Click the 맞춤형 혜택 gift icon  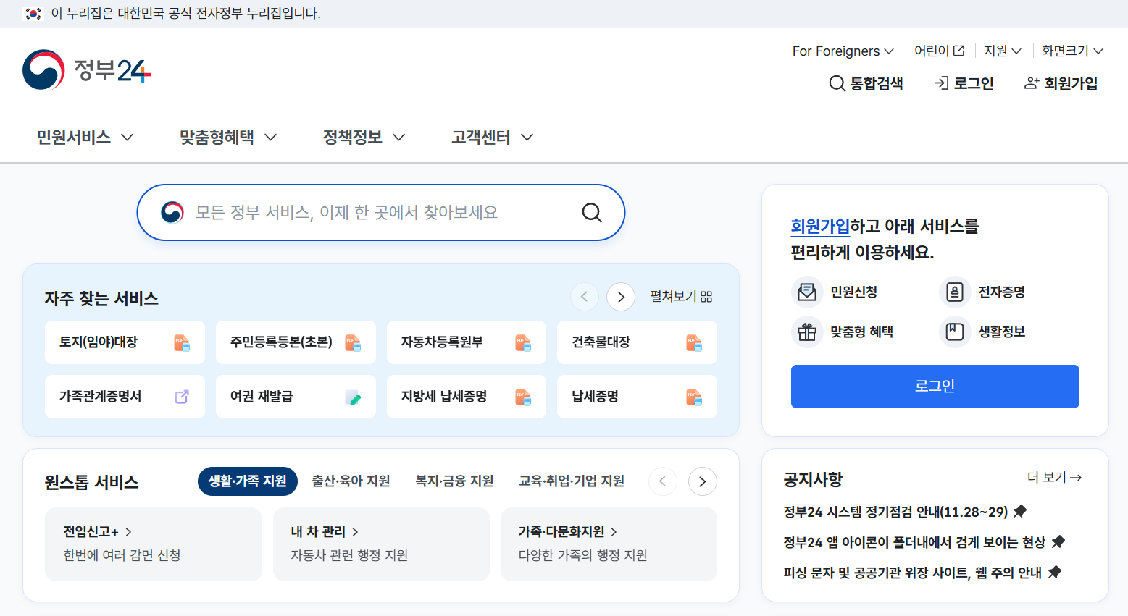click(807, 332)
